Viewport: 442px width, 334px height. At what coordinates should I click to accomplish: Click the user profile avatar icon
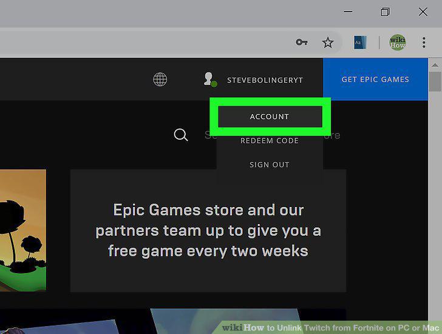point(210,80)
